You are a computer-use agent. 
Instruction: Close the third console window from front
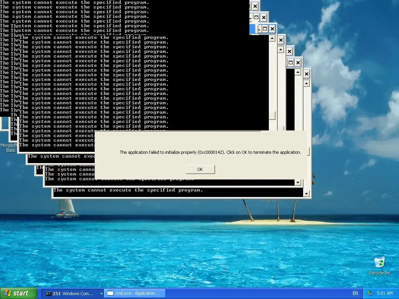pos(290,51)
